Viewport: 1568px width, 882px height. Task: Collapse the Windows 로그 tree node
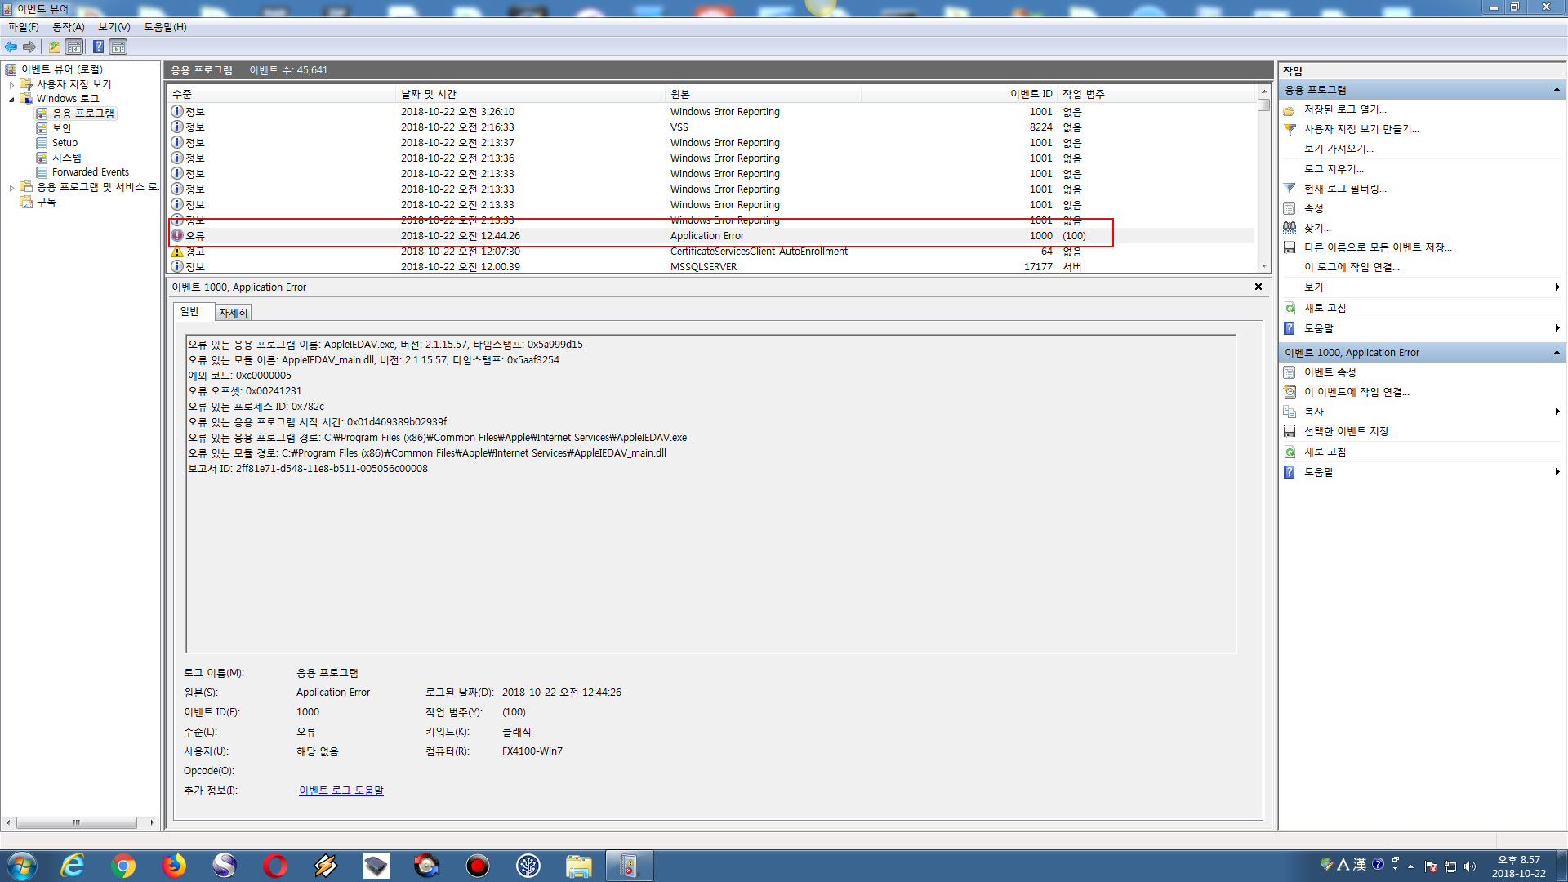click(11, 99)
